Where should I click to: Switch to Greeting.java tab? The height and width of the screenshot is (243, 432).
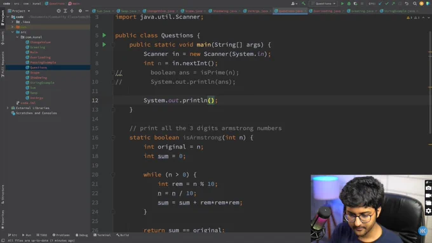(x=362, y=11)
